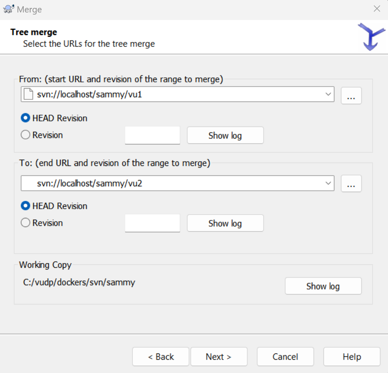Expand the From URL dropdown arrow
The height and width of the screenshot is (373, 388).
(x=328, y=94)
